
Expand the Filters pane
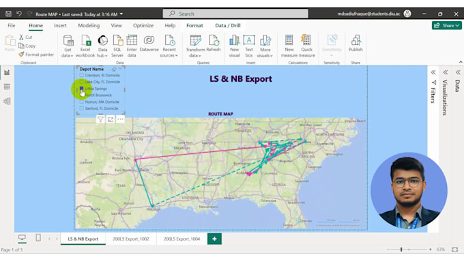[433, 72]
